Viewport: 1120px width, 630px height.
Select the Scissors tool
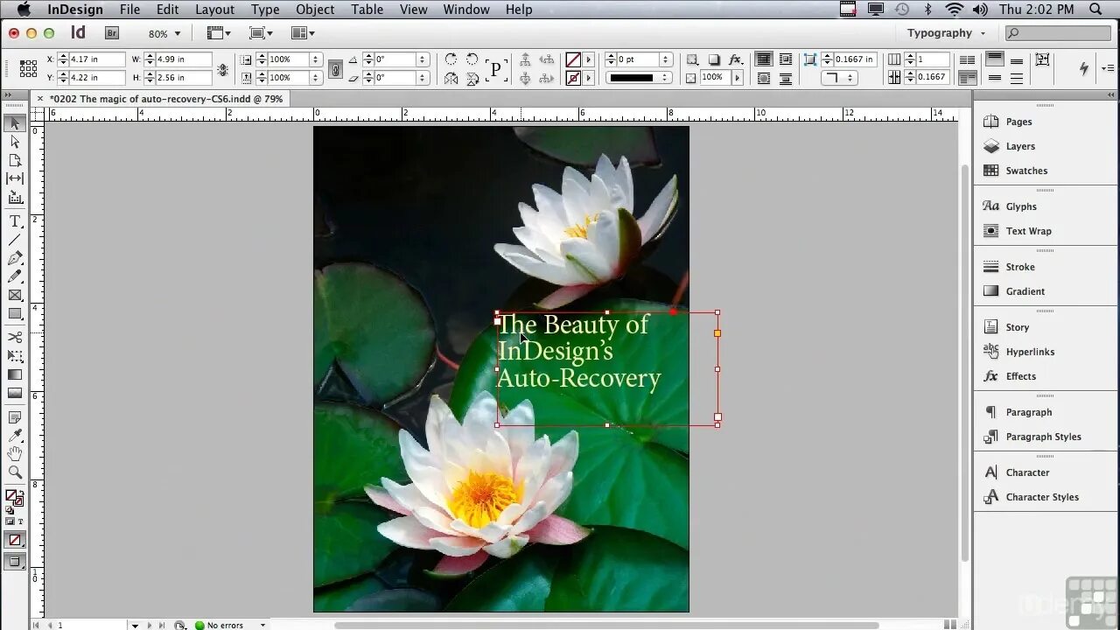point(15,338)
